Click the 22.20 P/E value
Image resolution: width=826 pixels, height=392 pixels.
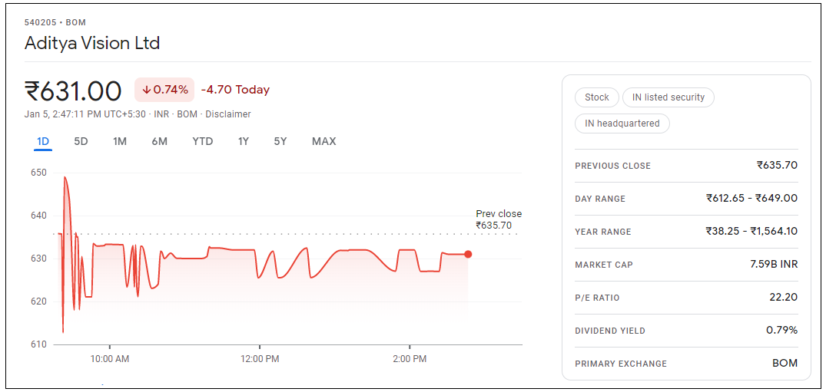(x=783, y=298)
